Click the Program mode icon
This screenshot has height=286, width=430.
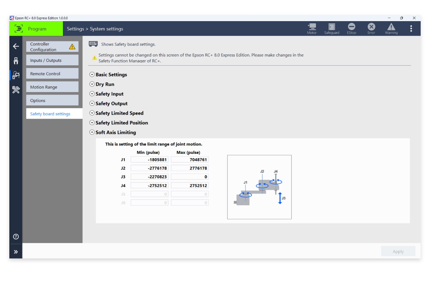(x=18, y=29)
